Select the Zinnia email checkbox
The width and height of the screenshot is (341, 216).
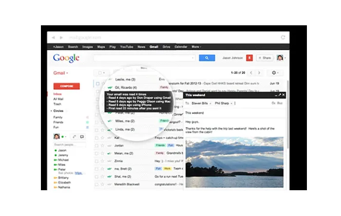coord(97,160)
